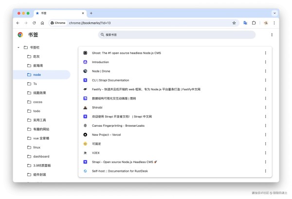Open a new tab with plus button

pos(91,13)
